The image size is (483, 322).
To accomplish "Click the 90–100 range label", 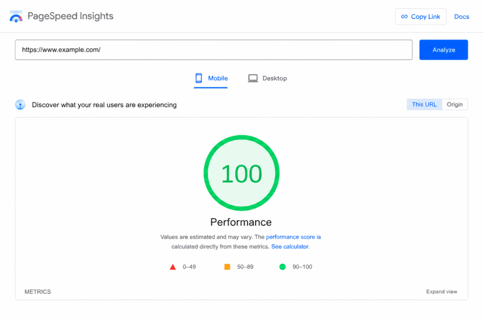I will point(302,267).
